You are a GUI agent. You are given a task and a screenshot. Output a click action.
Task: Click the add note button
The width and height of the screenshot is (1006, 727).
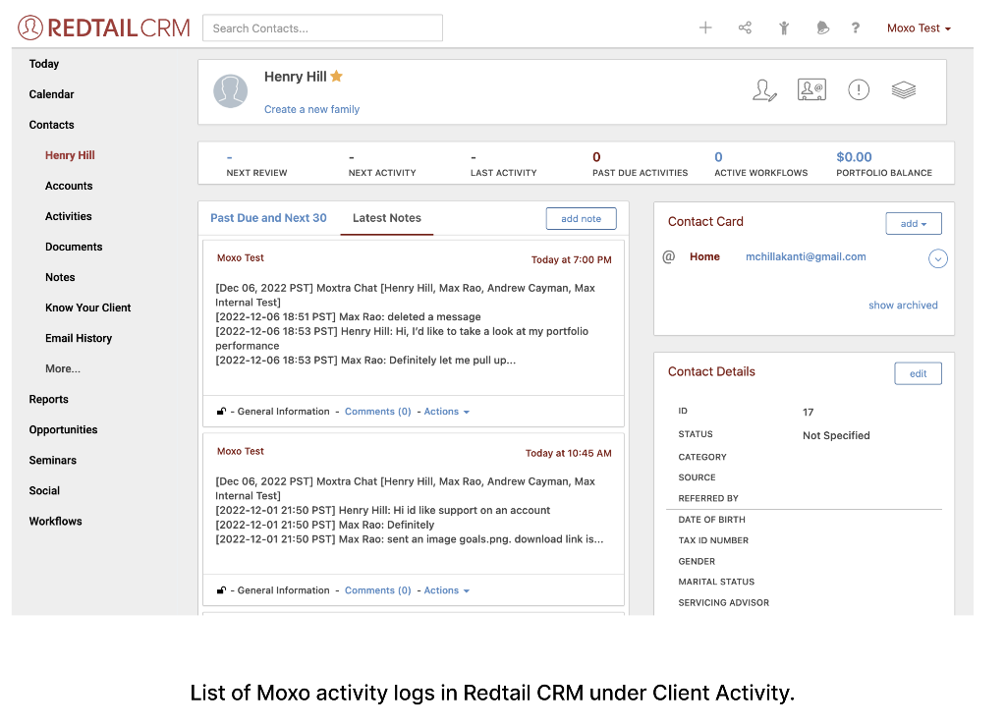[x=582, y=218]
